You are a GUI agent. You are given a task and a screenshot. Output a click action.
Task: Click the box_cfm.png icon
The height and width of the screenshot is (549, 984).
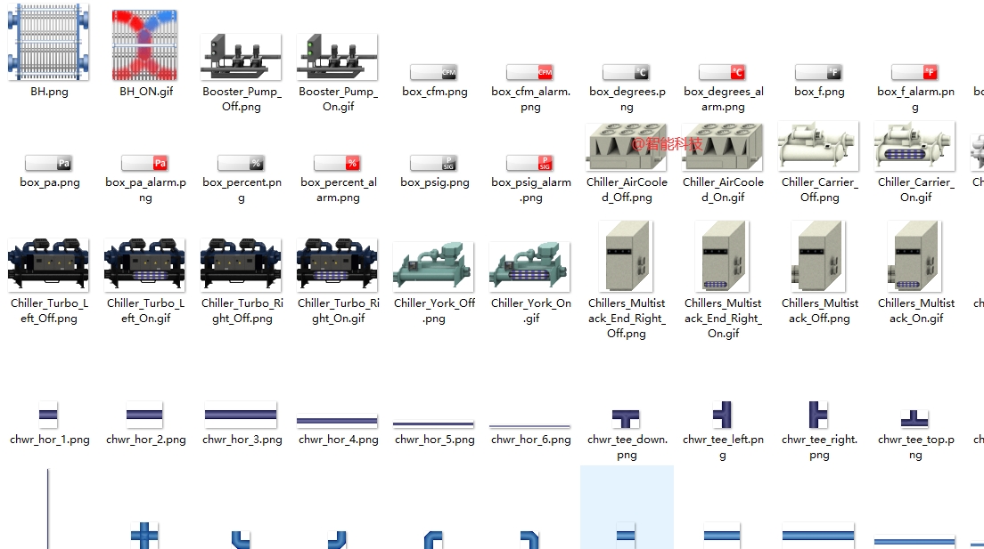[434, 72]
